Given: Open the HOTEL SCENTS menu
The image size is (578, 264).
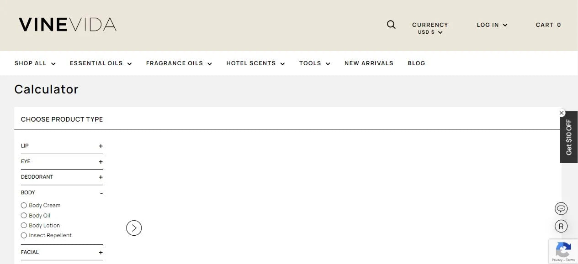Looking at the screenshot, I should pos(256,63).
